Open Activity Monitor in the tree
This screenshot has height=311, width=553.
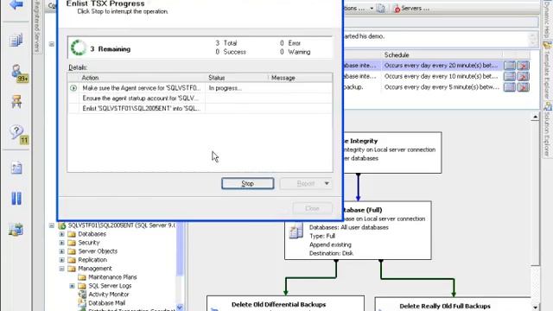pos(109,295)
